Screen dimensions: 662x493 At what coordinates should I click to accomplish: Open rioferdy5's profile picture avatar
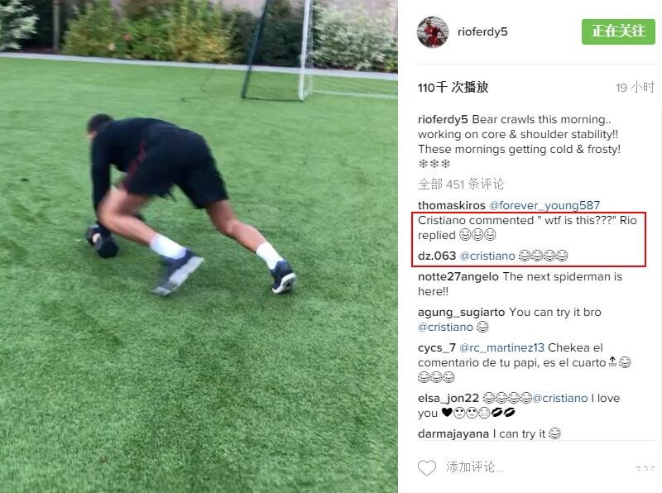tap(433, 32)
